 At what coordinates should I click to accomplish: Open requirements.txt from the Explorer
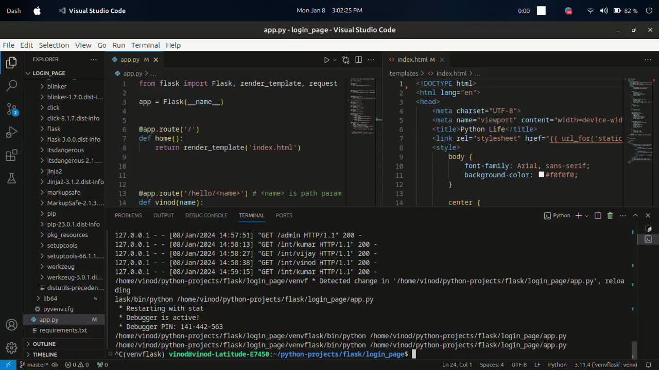tap(63, 330)
